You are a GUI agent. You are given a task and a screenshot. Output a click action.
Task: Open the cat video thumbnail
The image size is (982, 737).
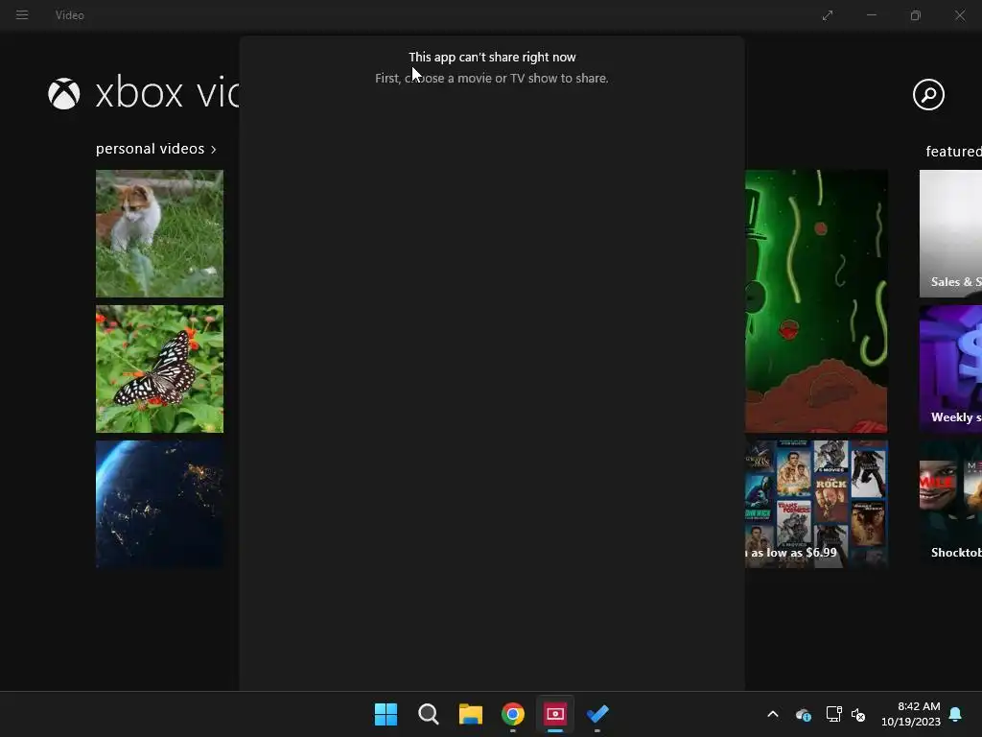(x=160, y=234)
